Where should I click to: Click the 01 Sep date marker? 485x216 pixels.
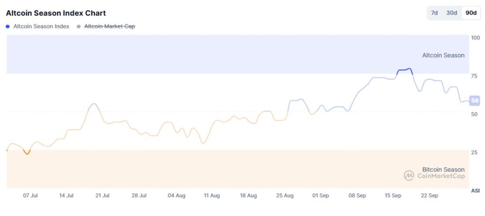[x=321, y=195]
